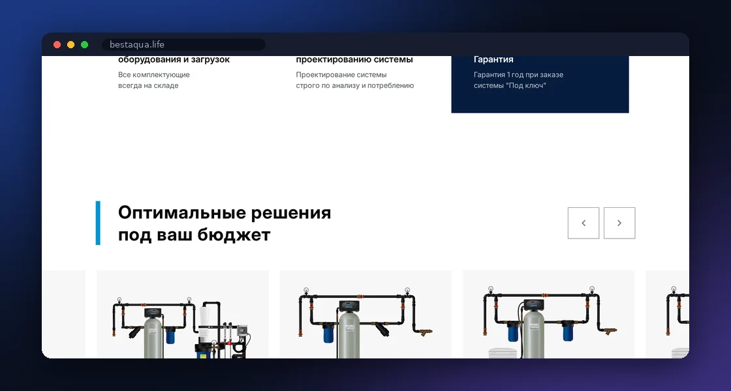The width and height of the screenshot is (731, 391).
Task: Open product card with reverse osmosis system image
Action: (183, 314)
